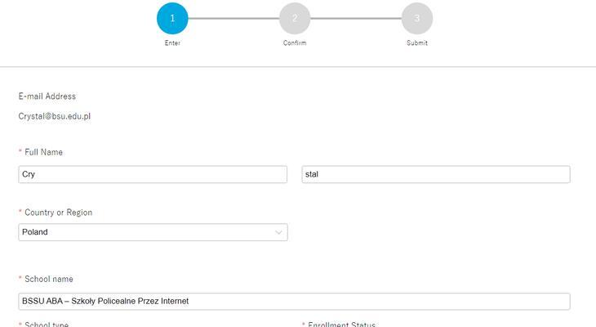Click the Enter step label
The height and width of the screenshot is (327, 596).
click(172, 43)
